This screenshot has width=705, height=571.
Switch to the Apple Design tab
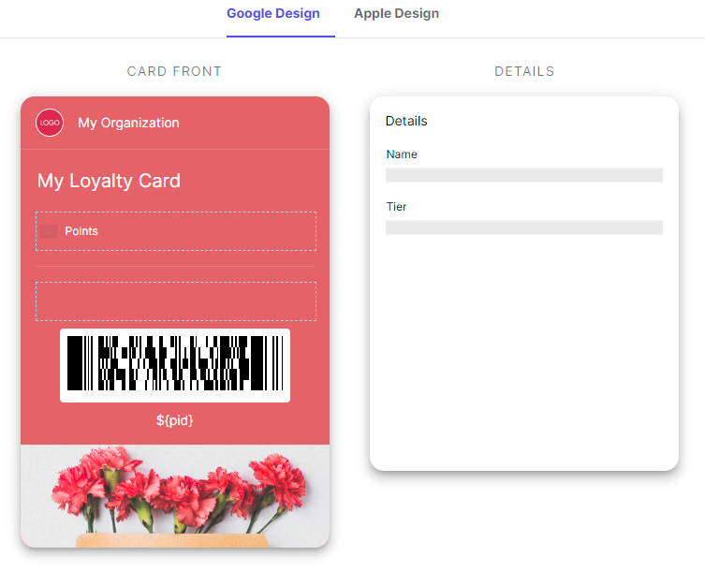397,14
